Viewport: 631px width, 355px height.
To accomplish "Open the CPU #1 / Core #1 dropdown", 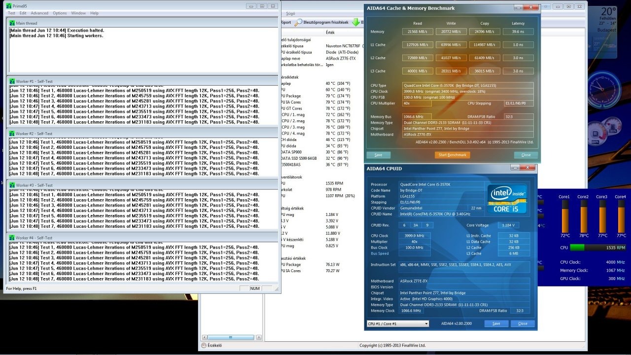I will (x=397, y=323).
